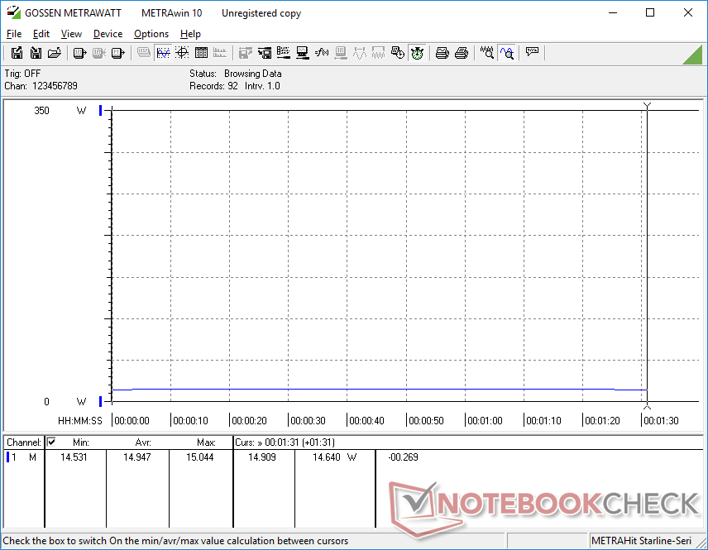The width and height of the screenshot is (708, 550).
Task: Click the Min value 14.531
Action: (74, 457)
